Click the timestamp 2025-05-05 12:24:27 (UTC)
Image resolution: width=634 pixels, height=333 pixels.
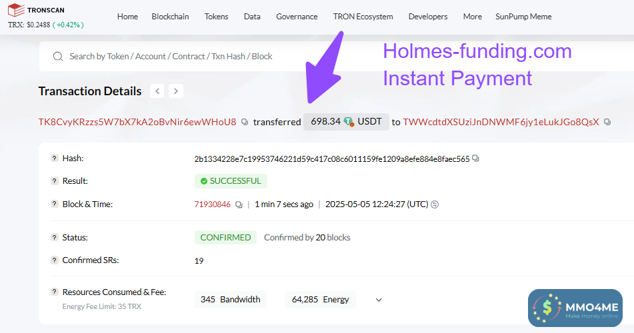[377, 204]
